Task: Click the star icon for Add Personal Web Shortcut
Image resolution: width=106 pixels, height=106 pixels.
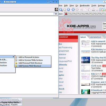Action: 16,63
